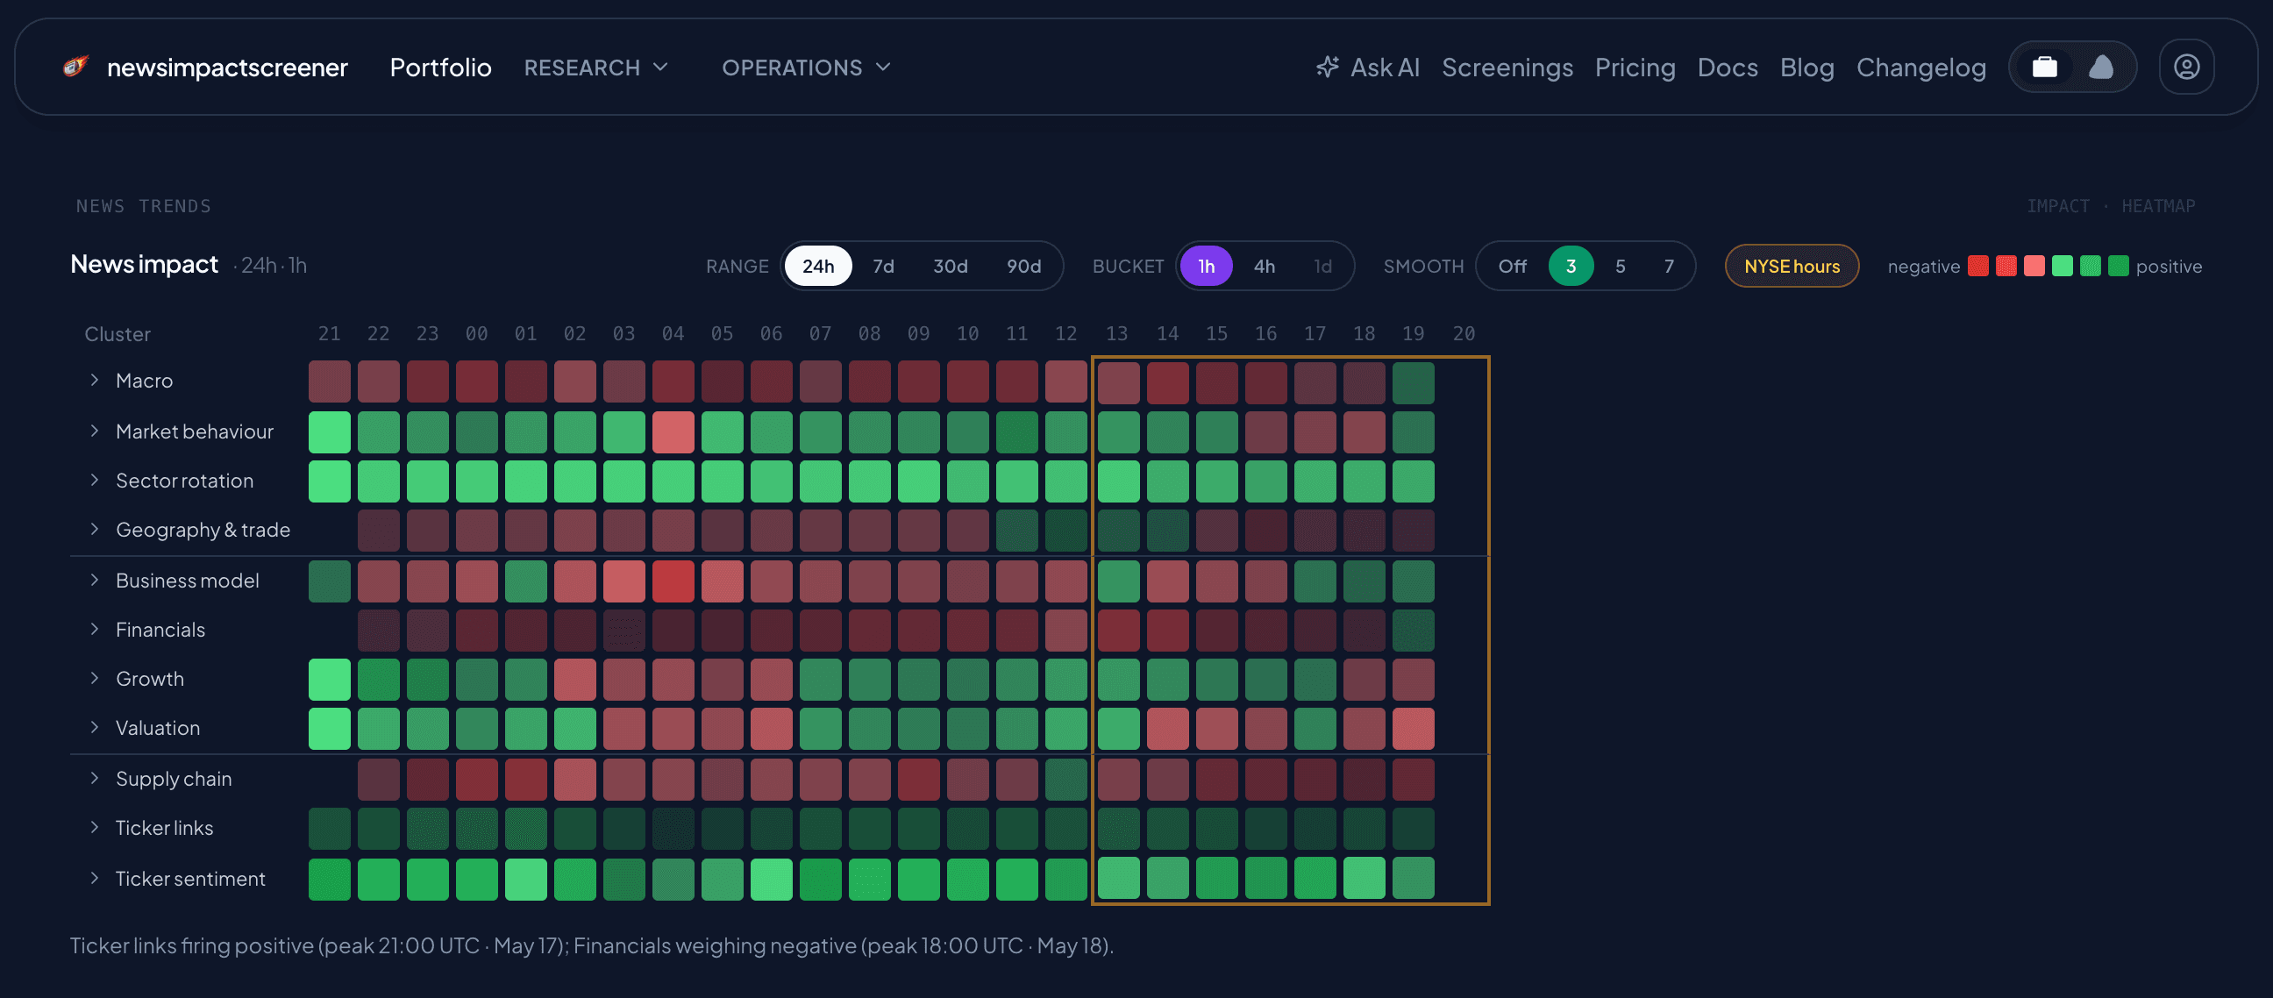This screenshot has height=998, width=2273.
Task: Open the user account profile icon
Action: 2185,67
